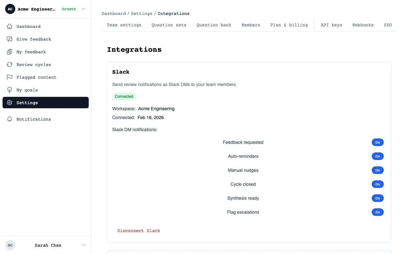Screen dimensions: 407x254
Task: Turn off Feedback requested Slack notifications
Action: tap(378, 142)
